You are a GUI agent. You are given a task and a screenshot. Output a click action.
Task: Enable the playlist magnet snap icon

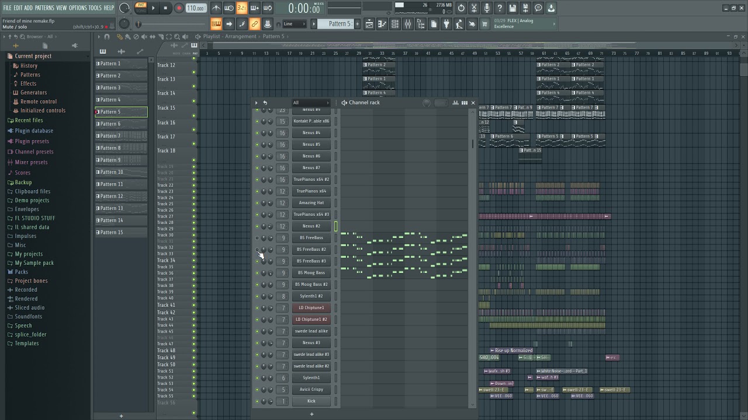(x=107, y=37)
